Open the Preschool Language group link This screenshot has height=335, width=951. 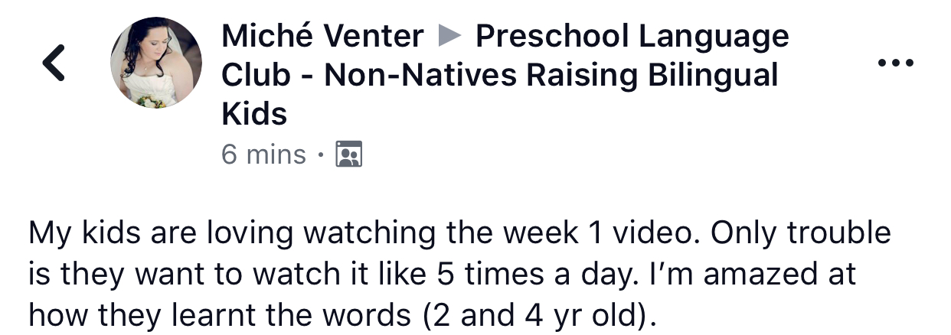pos(632,36)
